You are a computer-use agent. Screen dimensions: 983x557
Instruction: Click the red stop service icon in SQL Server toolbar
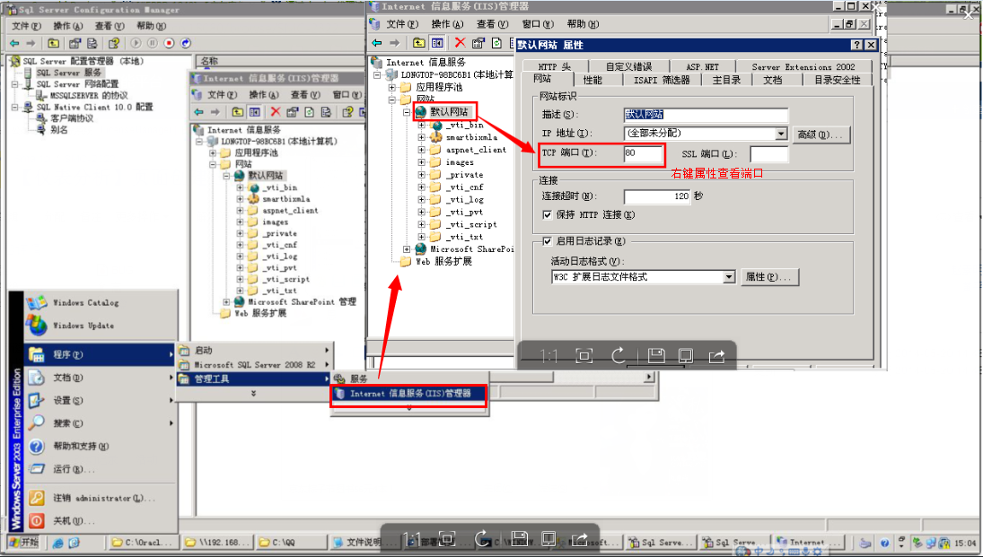pos(170,43)
